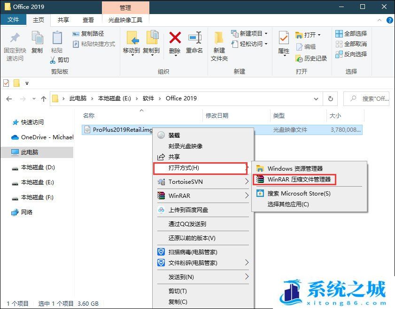Click the red Delete (删除) icon

175,38
